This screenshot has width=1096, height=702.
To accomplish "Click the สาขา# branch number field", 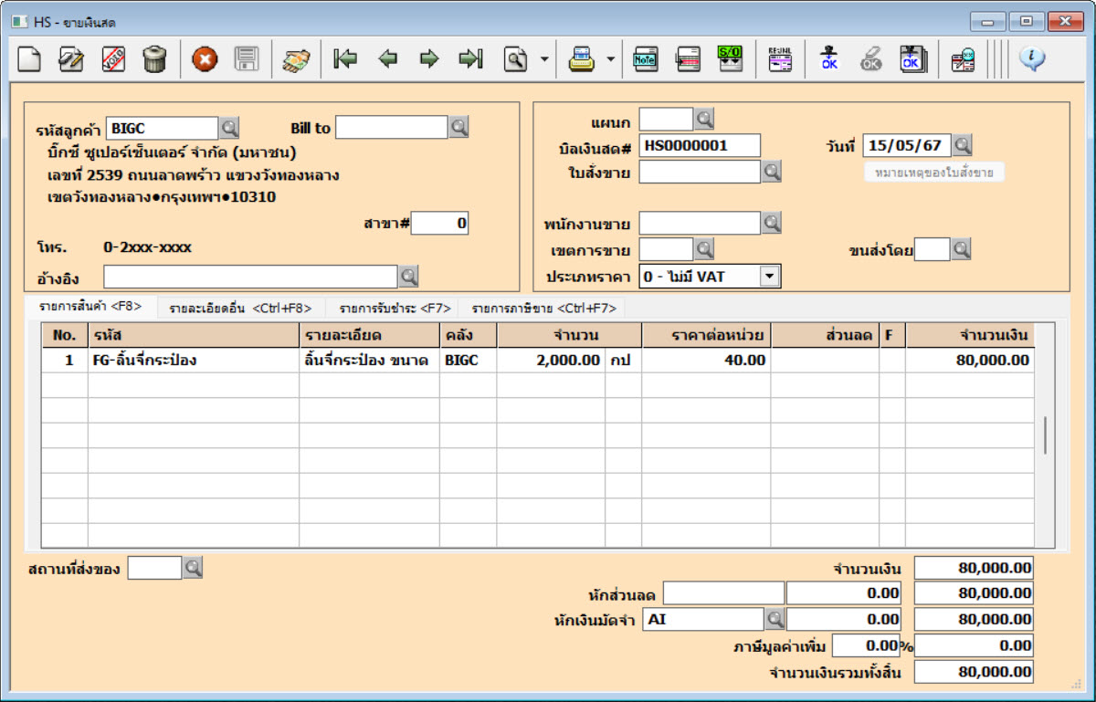I will pos(440,223).
